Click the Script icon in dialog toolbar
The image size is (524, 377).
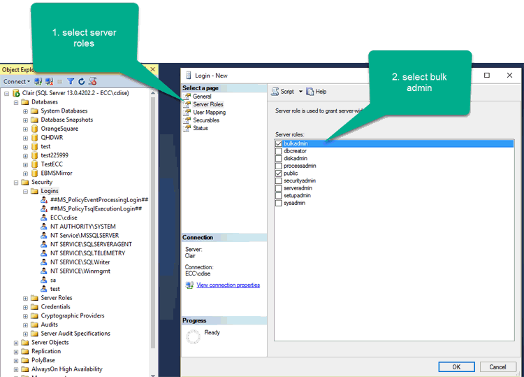pyautogui.click(x=275, y=92)
